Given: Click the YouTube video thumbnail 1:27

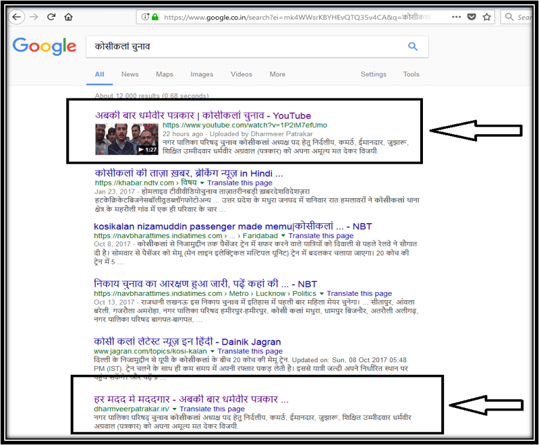Looking at the screenshot, I should [127, 139].
